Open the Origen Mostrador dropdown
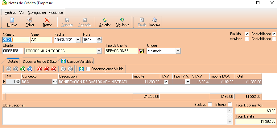 (178, 51)
